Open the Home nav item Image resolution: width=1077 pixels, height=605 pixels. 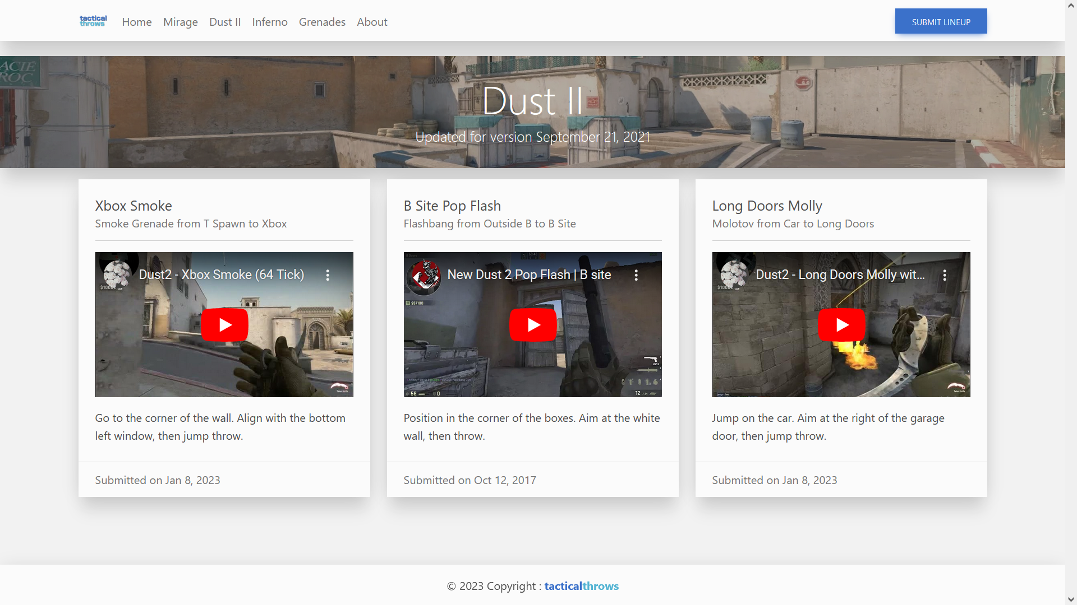point(137,22)
